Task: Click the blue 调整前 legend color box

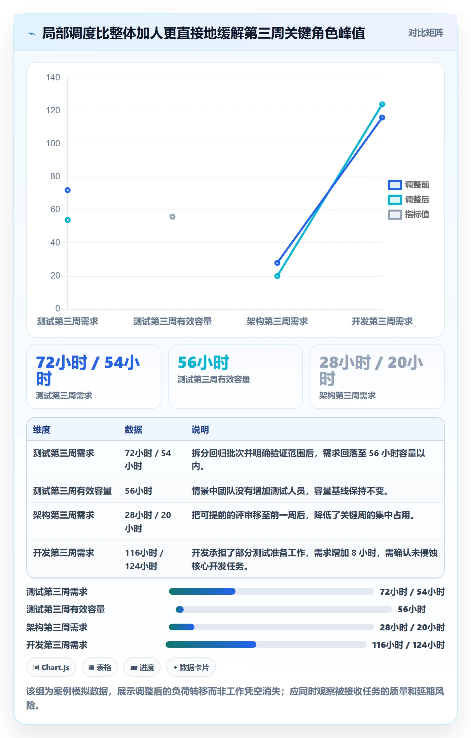Action: [x=395, y=185]
